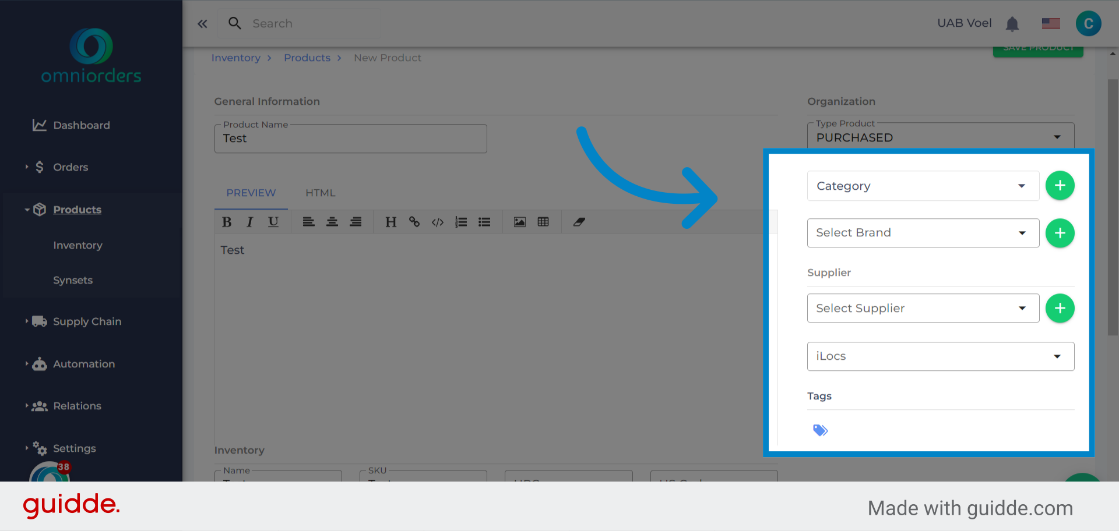Open notifications bell
The image size is (1119, 531).
[x=1012, y=24]
